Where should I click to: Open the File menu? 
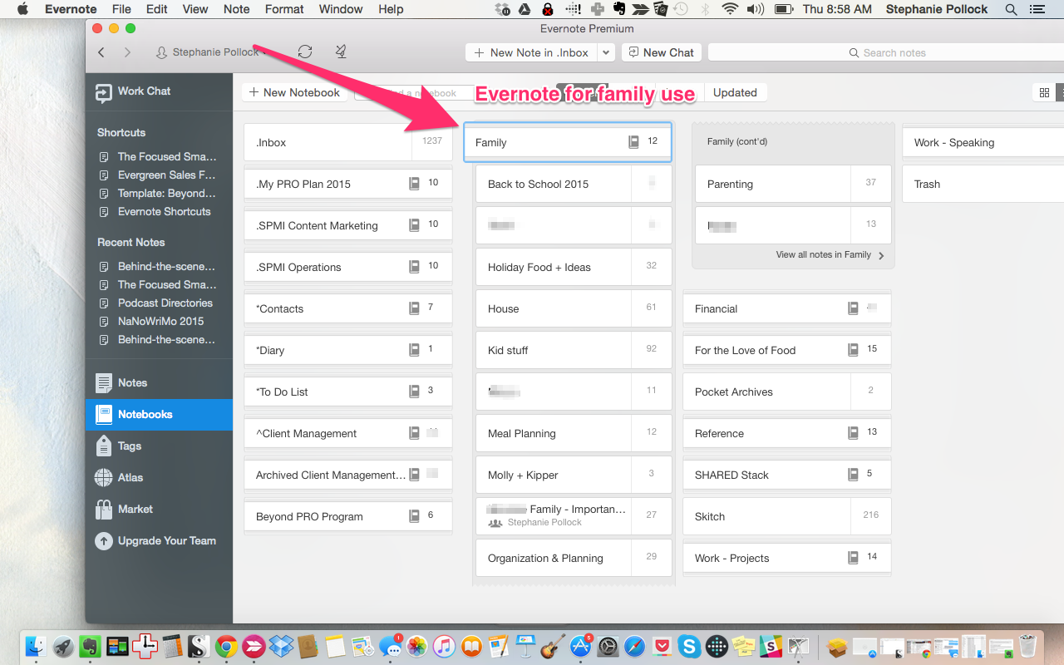121,9
